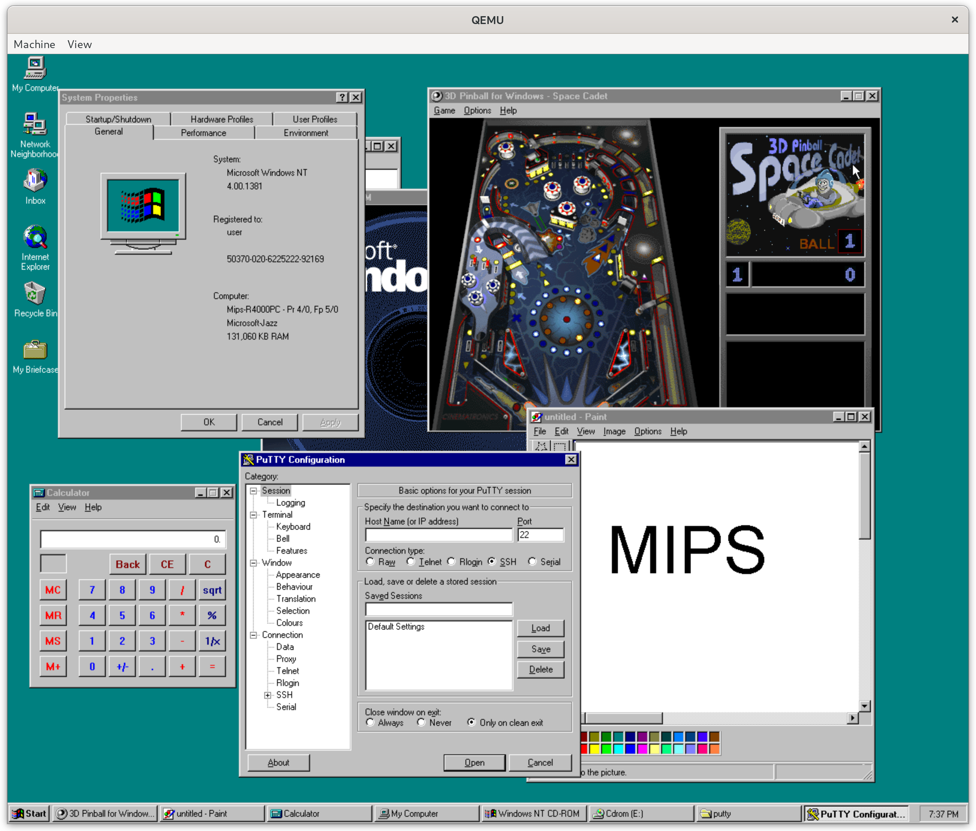Click the Paint vertical scrollbar up arrow
Screen dimensions: 976x831
point(865,446)
